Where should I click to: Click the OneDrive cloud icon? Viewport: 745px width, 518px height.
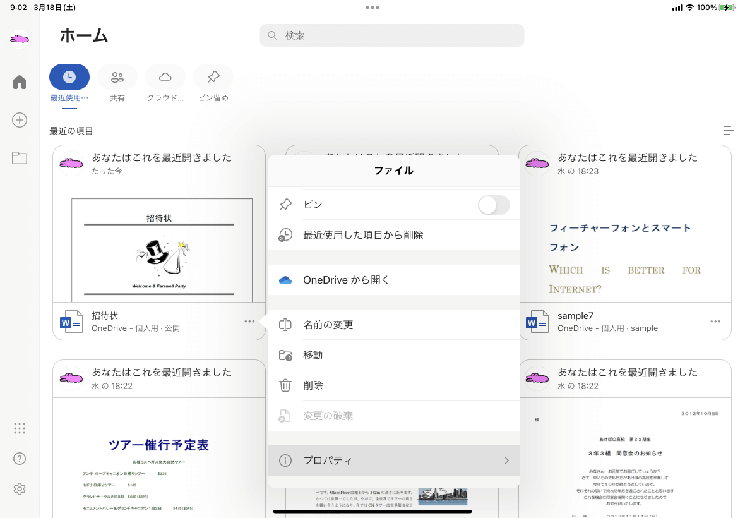(285, 280)
